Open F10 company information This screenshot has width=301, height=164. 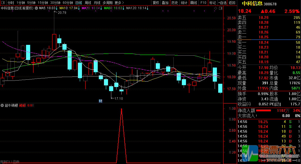203,3
